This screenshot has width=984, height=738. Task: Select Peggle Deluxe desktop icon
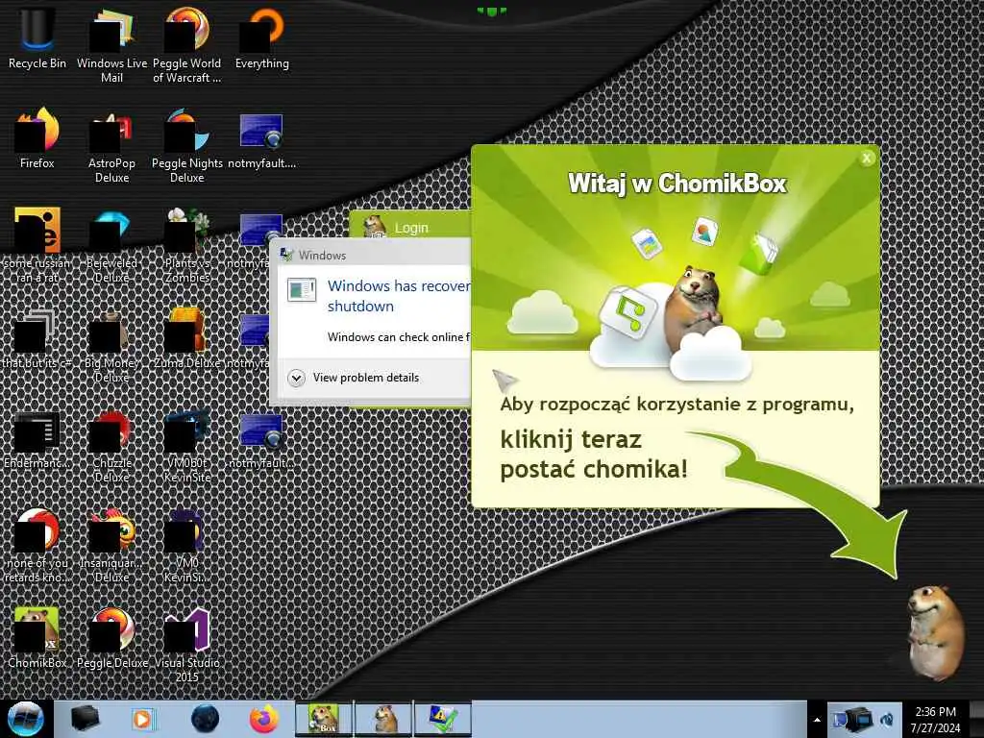pos(111,638)
